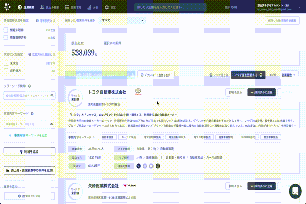
Task: Click 詳細を見る for トヨタ自動車
Action: click(236, 92)
